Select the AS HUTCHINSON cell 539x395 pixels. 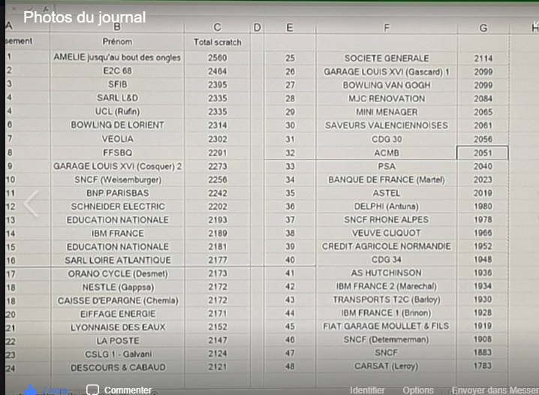[x=387, y=273]
